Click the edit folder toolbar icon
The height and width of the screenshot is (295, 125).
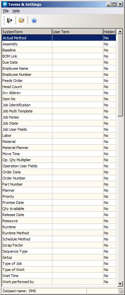22,21
